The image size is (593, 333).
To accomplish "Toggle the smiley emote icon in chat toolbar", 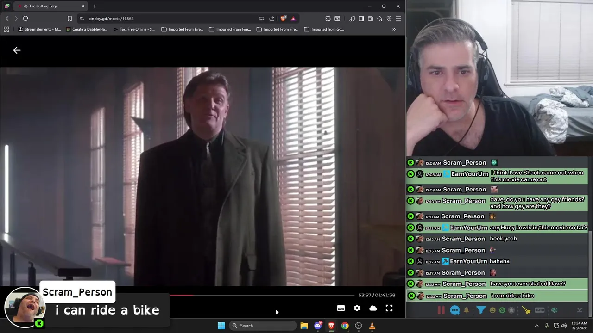I will click(492, 310).
